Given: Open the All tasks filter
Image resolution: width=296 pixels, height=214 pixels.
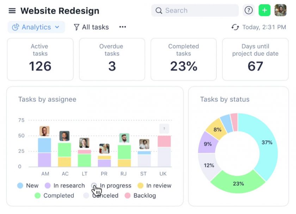Looking at the screenshot, I should [91, 27].
